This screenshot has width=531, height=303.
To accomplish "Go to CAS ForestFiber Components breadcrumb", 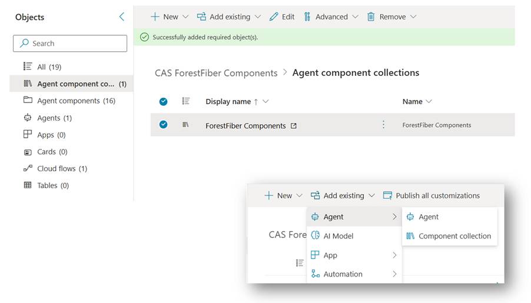I will point(216,73).
